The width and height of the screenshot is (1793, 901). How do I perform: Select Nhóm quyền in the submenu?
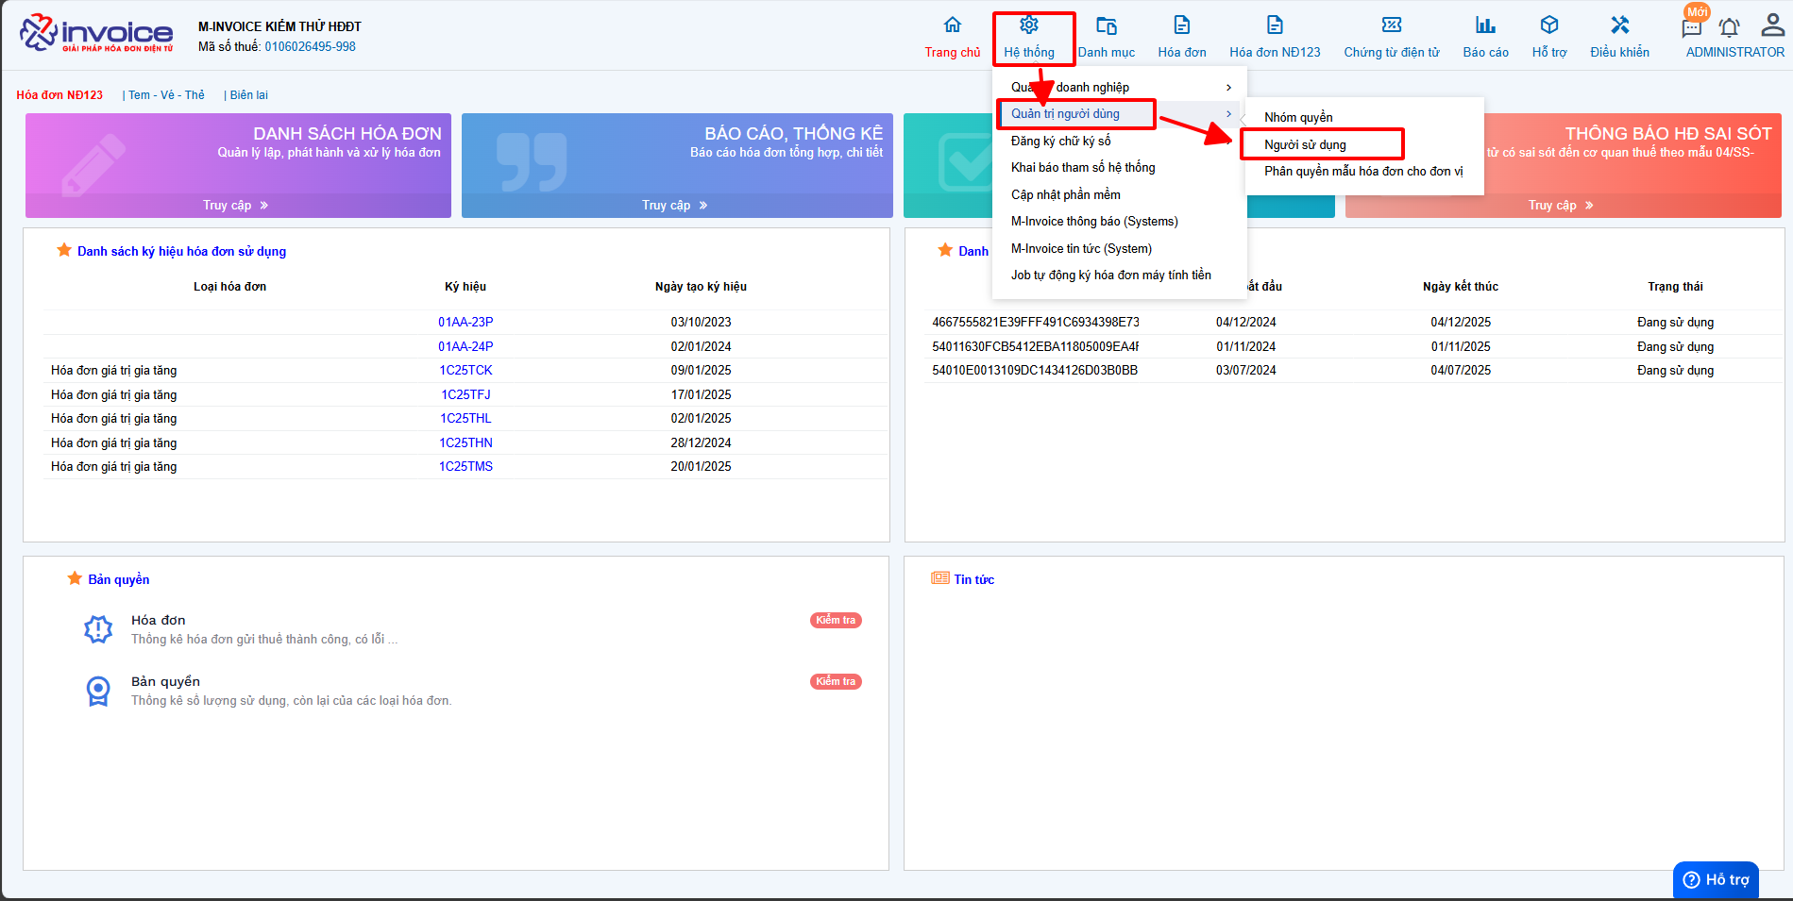point(1298,117)
